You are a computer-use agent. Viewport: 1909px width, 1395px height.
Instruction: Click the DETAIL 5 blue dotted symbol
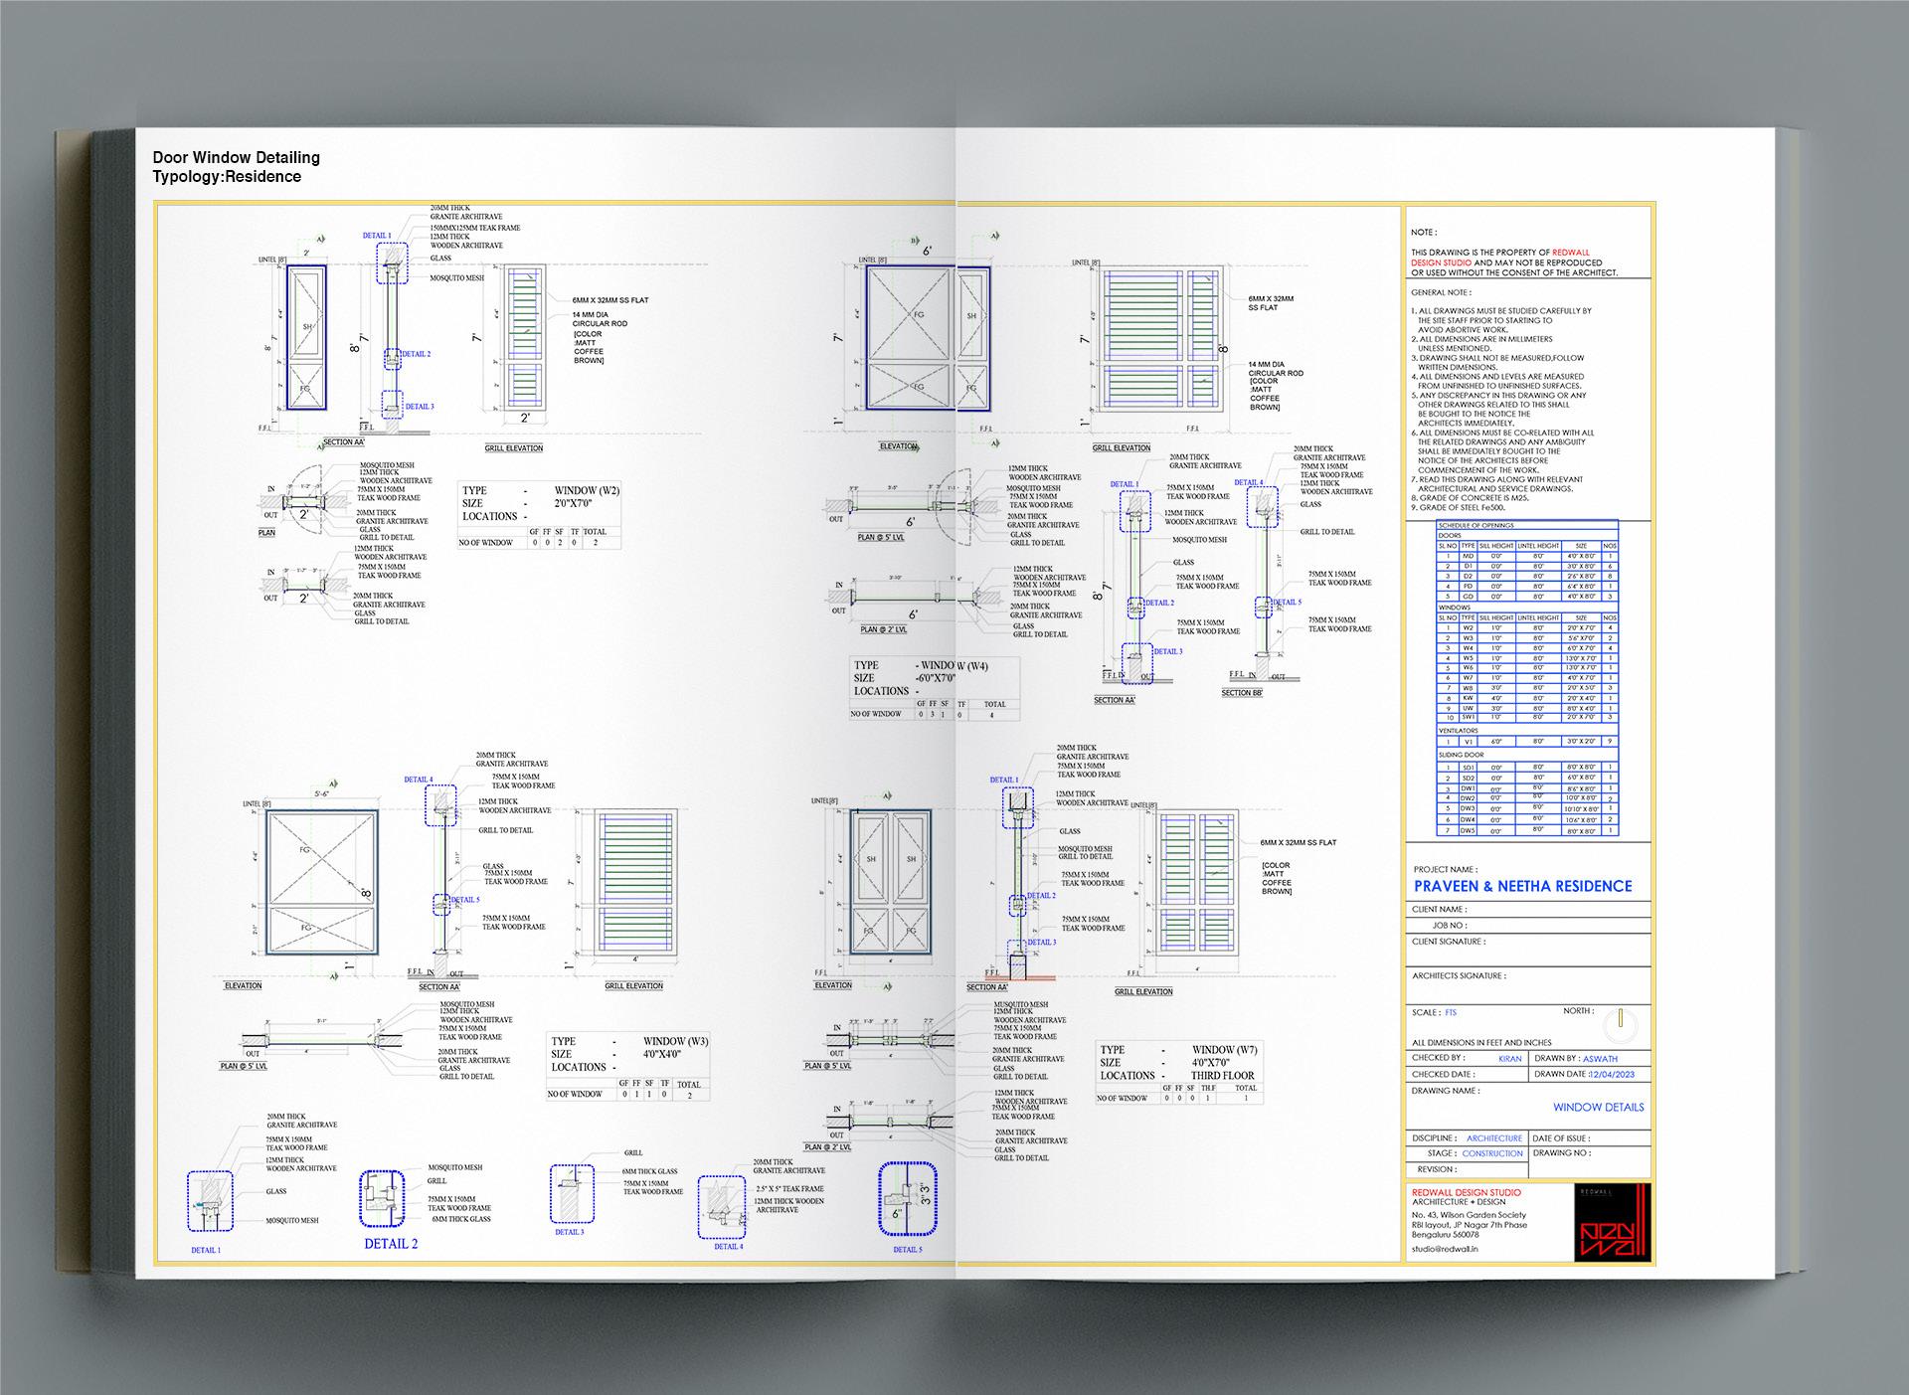click(907, 1198)
